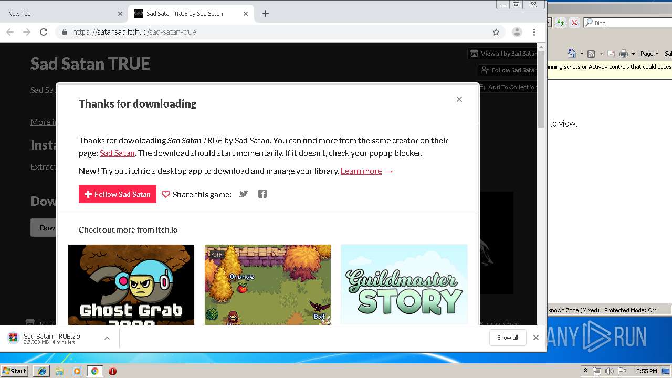Image resolution: width=672 pixels, height=378 pixels.
Task: Click the IE stop button
Action: 574,23
